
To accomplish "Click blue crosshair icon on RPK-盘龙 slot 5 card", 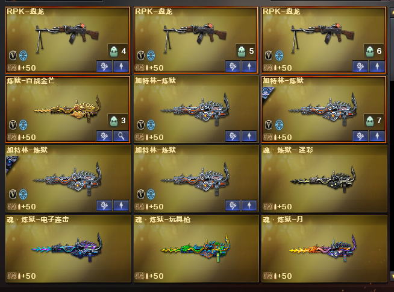I will coord(151,56).
